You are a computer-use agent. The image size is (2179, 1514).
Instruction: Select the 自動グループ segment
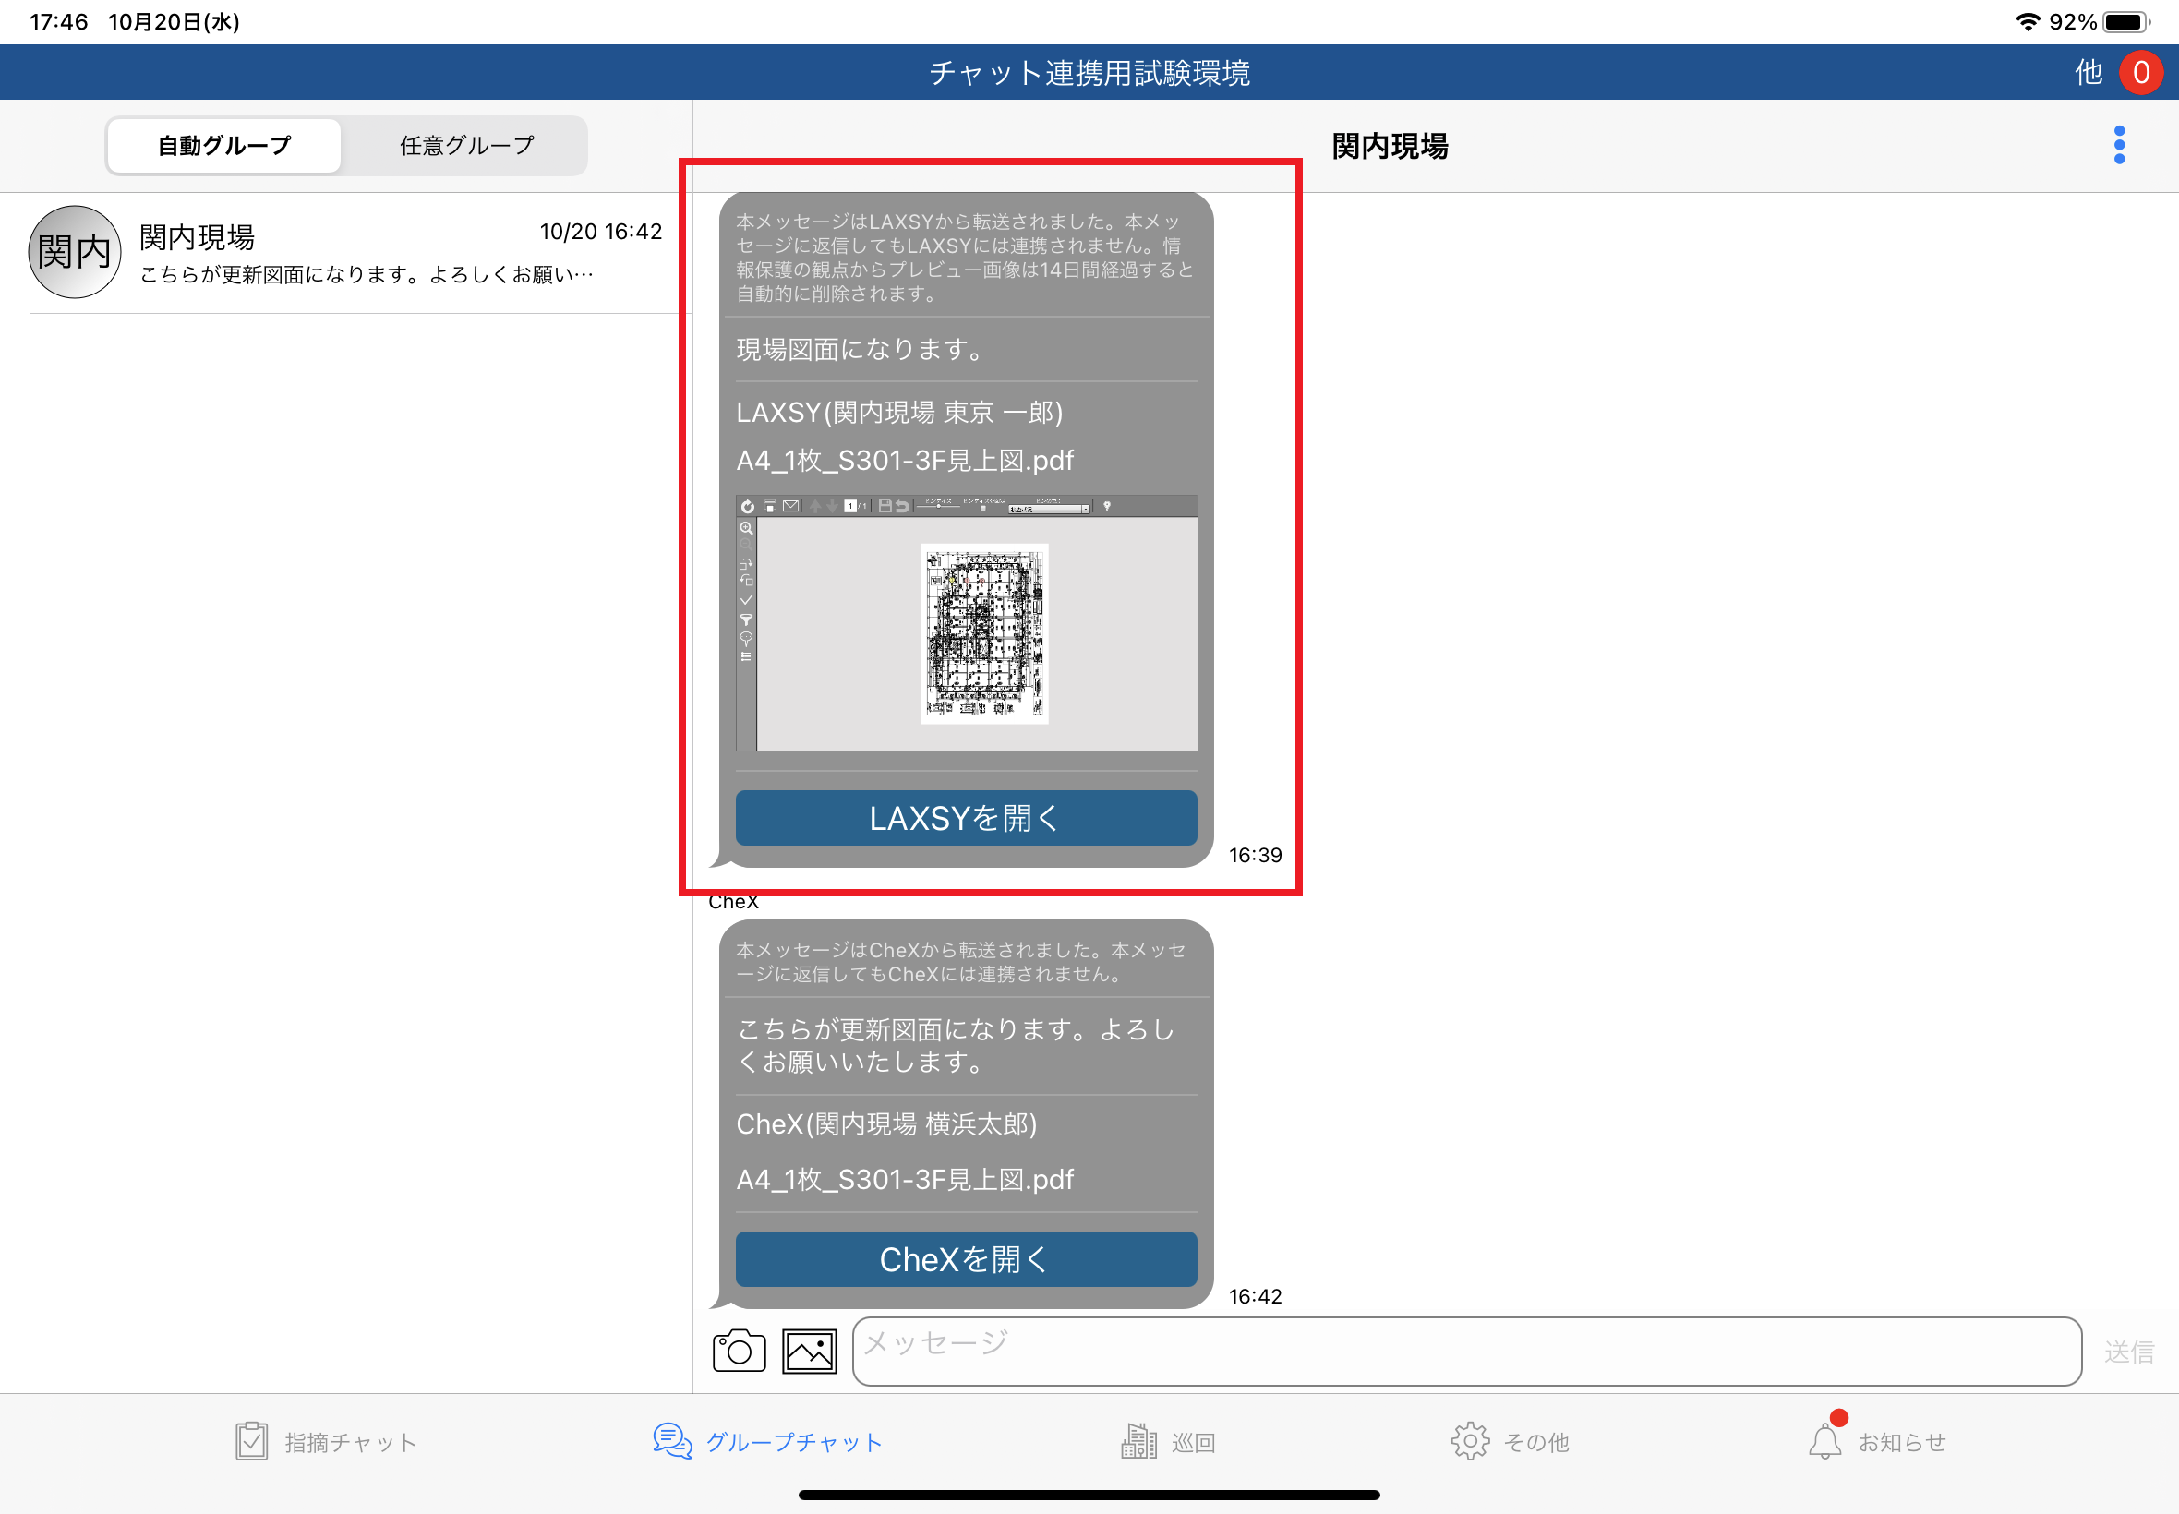tap(223, 146)
